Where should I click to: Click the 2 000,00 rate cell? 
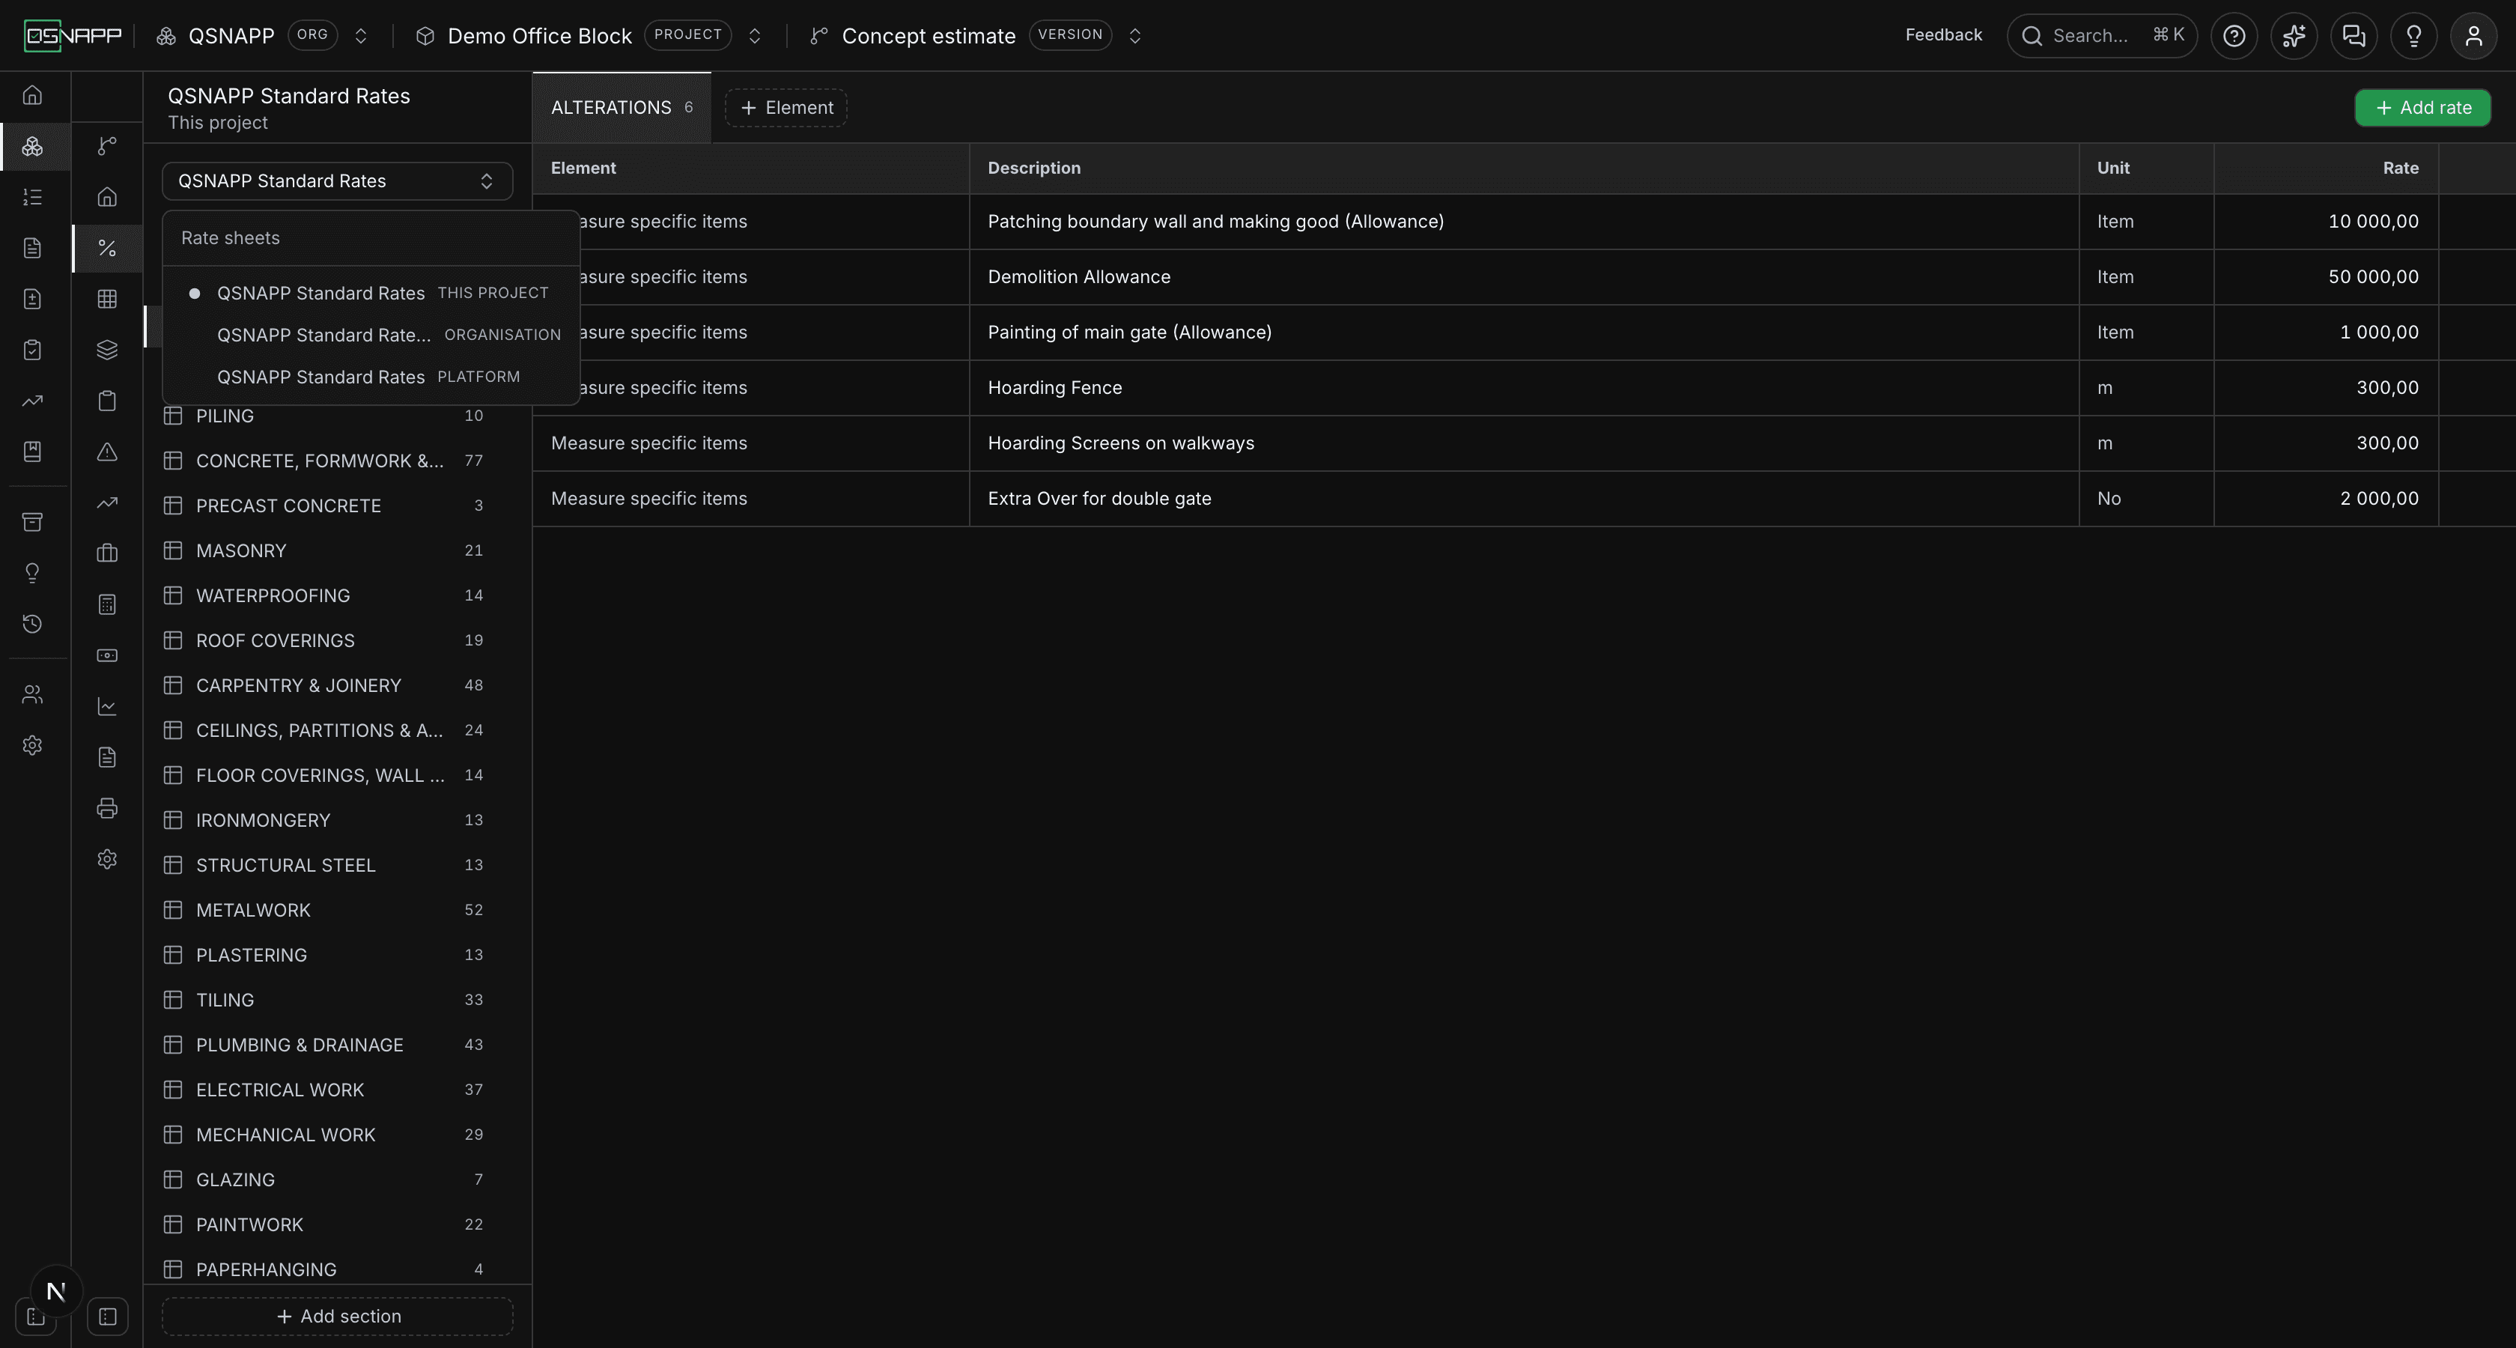[x=2326, y=500]
